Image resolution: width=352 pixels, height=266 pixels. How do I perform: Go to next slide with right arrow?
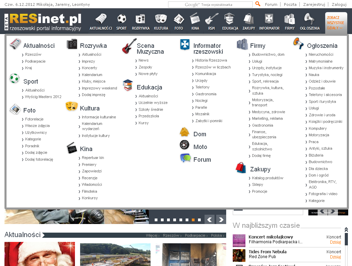pyautogui.click(x=221, y=219)
